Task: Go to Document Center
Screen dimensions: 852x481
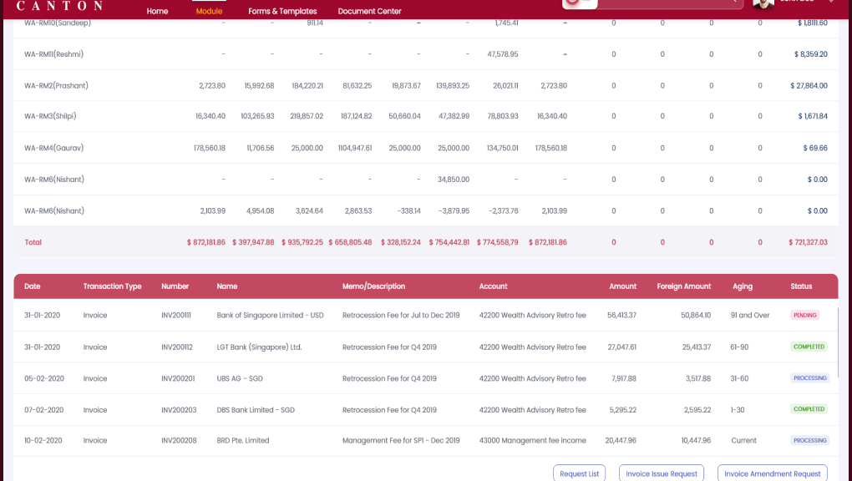Action: 369,11
